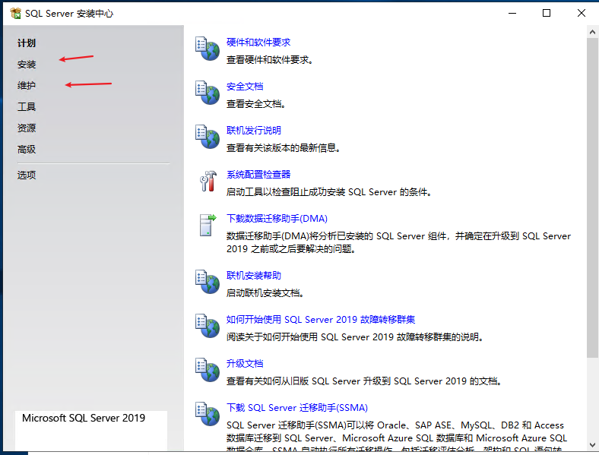Click text 启动工具以检查阻止成功安装 SQL Server 的条件。
Image resolution: width=599 pixels, height=455 pixels.
[329, 192]
